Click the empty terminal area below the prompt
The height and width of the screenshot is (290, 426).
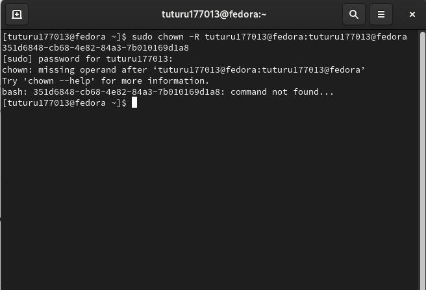point(209,199)
